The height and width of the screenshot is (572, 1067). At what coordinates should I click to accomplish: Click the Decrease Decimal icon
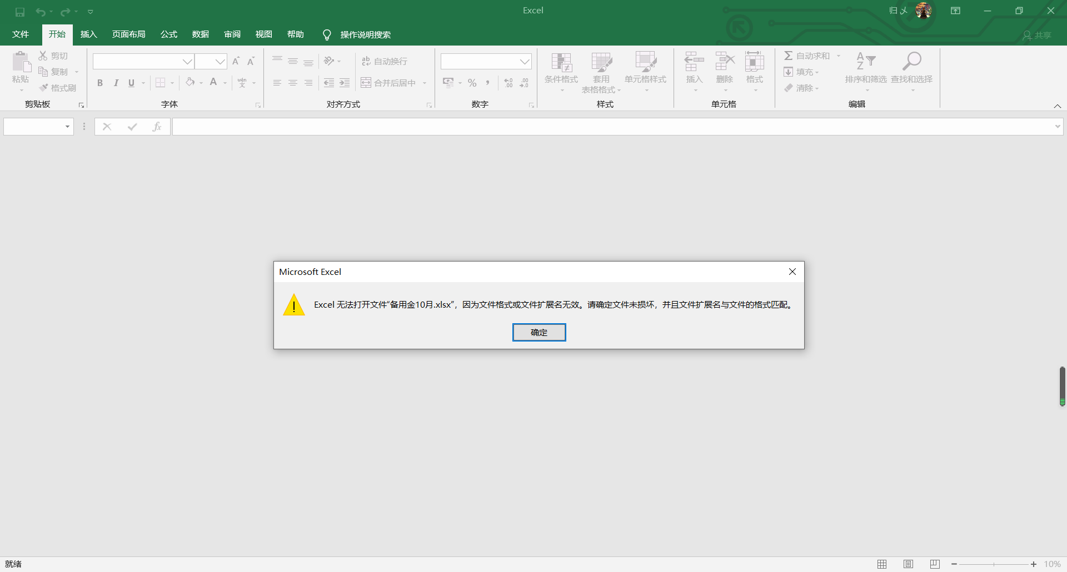(x=524, y=83)
